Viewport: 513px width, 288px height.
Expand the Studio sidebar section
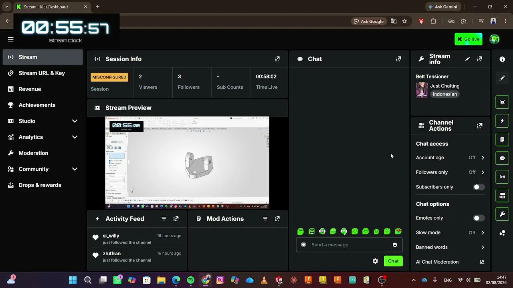tap(75, 121)
